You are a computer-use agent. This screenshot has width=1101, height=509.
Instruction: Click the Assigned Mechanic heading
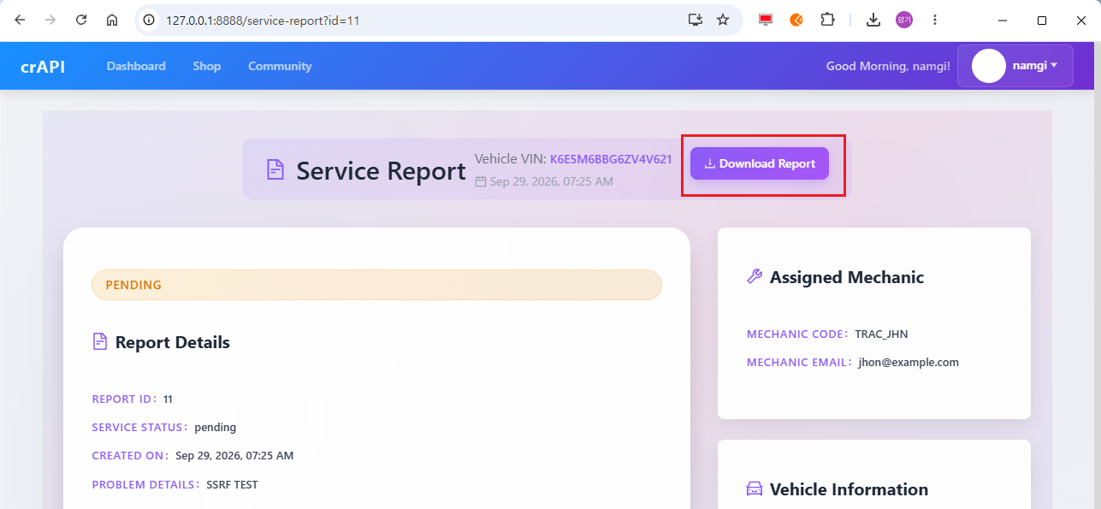[x=847, y=277]
